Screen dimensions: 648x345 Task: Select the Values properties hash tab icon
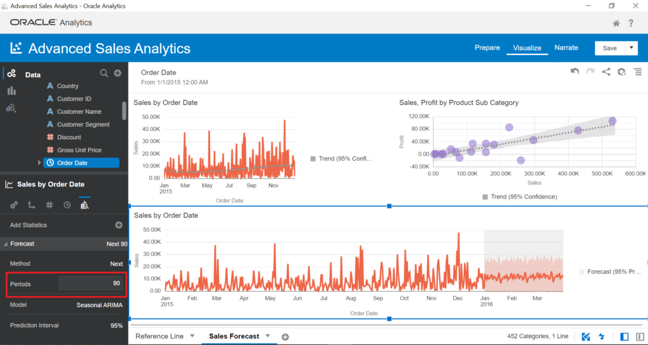[x=49, y=205]
